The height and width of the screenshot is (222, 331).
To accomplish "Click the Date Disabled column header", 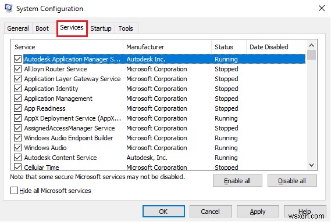I will (276, 47).
